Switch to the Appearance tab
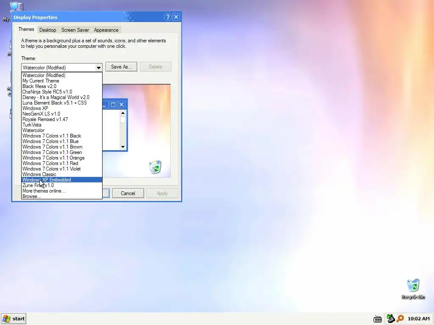The height and width of the screenshot is (325, 434). click(x=106, y=30)
